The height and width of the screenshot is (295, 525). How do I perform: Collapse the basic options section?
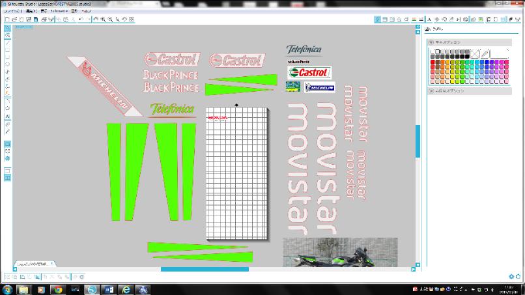click(x=431, y=42)
